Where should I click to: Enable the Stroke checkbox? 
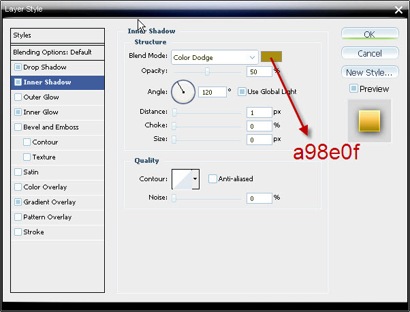click(x=18, y=232)
